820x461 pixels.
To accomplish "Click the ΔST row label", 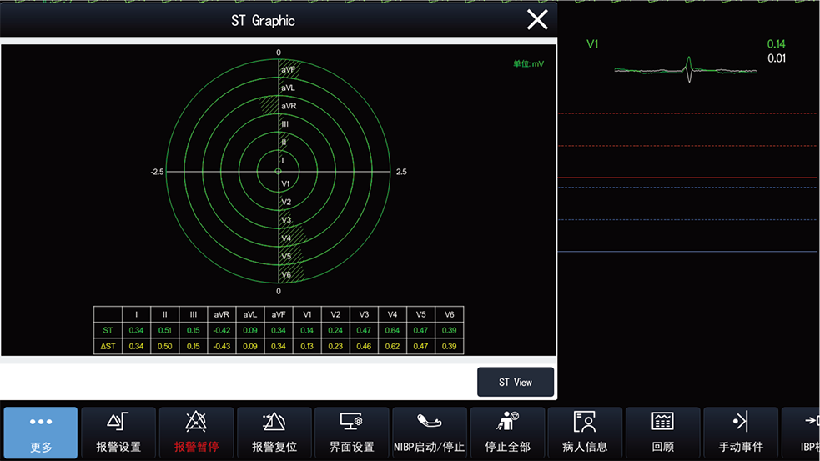I will click(108, 346).
